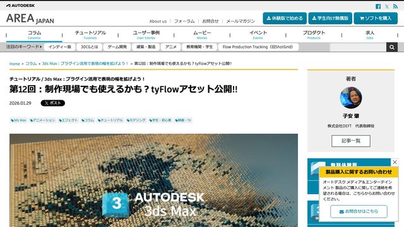Screen dimensions: 404x227
Task: Click the 3ds Max tag
Action: point(18,120)
